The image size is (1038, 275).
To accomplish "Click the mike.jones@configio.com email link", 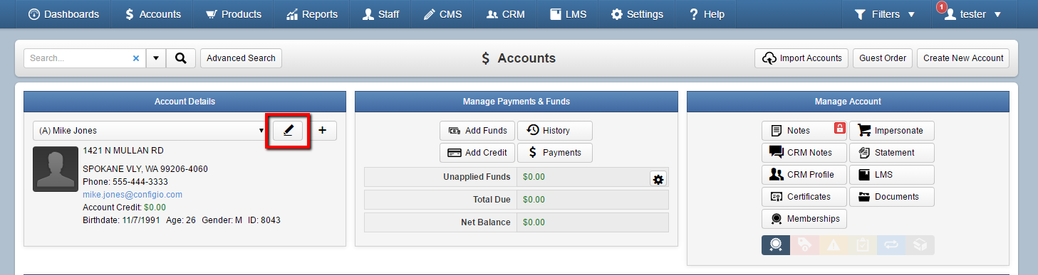I will click(x=133, y=194).
